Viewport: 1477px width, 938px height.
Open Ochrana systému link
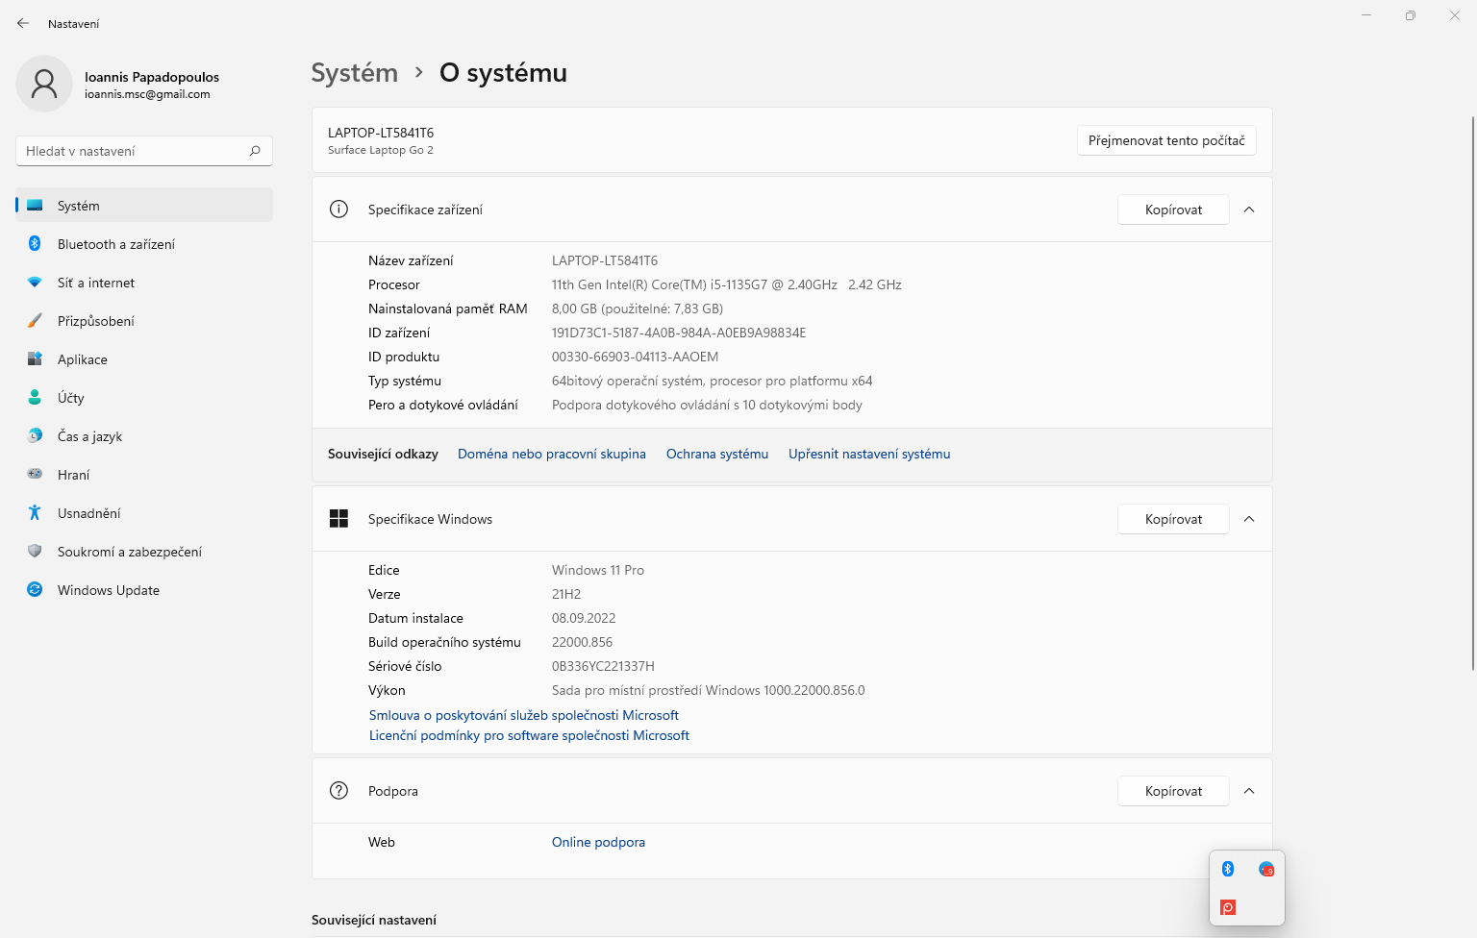(717, 454)
